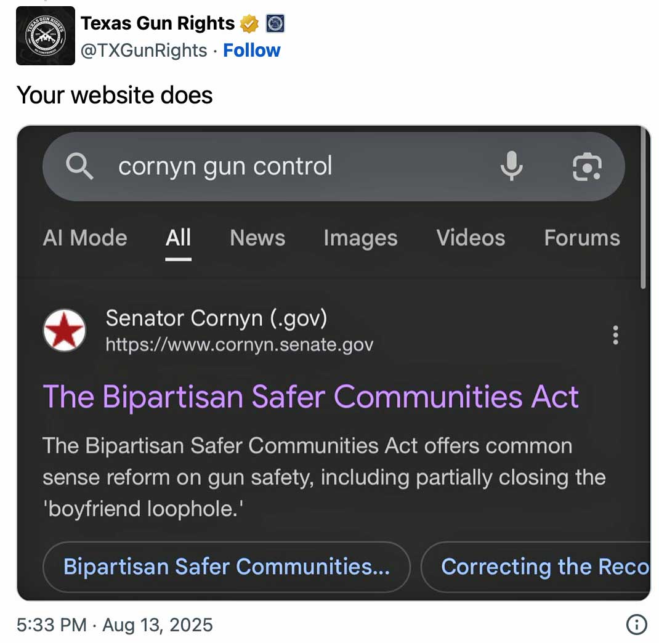Click the magnifying glass search icon

tap(79, 166)
